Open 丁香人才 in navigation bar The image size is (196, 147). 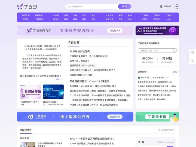[x=170, y=15]
